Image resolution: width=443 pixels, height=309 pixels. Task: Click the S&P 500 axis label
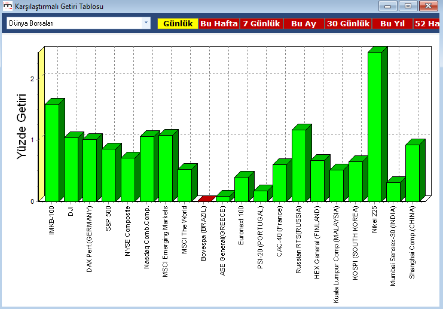point(108,218)
